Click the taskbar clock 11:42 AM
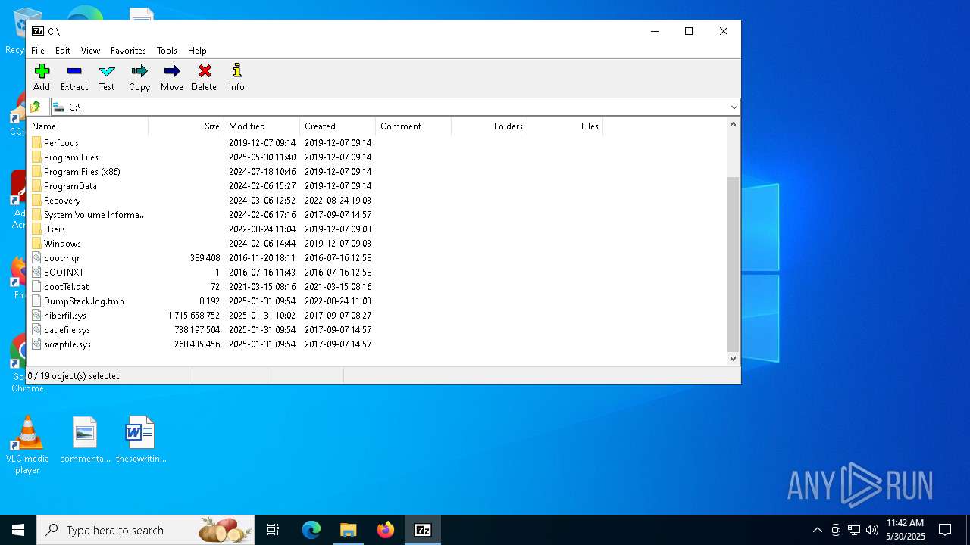 906,523
